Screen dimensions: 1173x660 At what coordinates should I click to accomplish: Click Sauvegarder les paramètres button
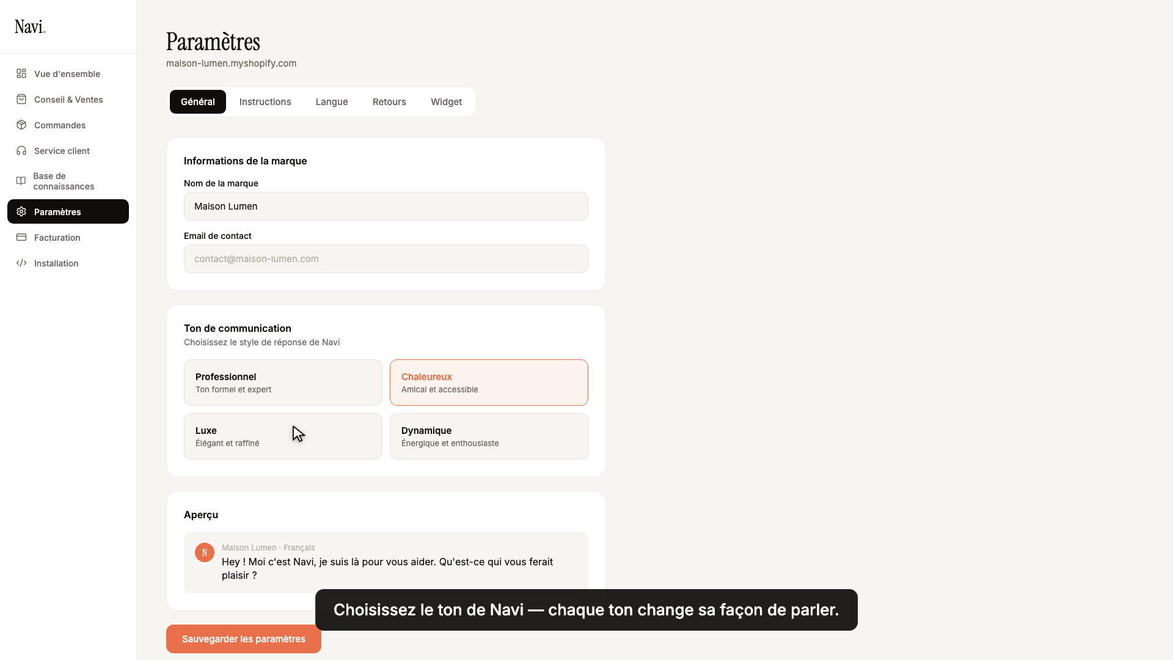click(x=244, y=639)
